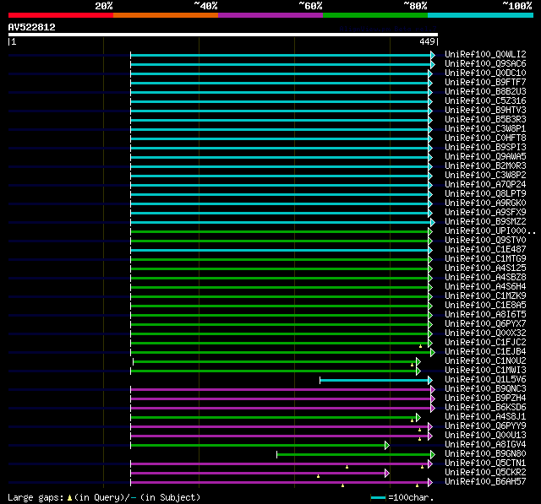This screenshot has height=504, width=541.
Task: Select the UniRef100_B9SMZ2 label
Action: tap(485, 222)
